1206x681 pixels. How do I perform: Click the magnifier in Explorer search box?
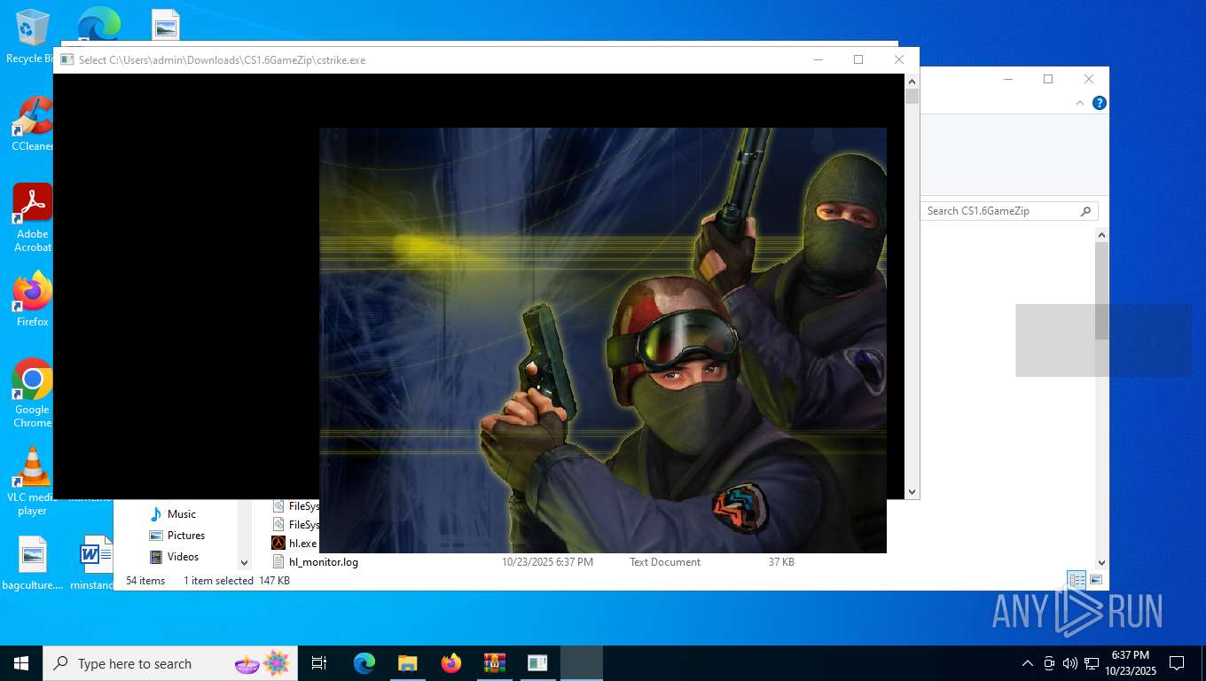pos(1086,211)
